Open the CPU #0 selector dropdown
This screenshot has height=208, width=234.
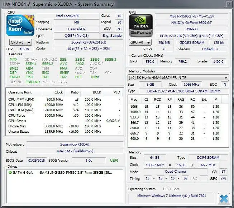tap(20, 42)
